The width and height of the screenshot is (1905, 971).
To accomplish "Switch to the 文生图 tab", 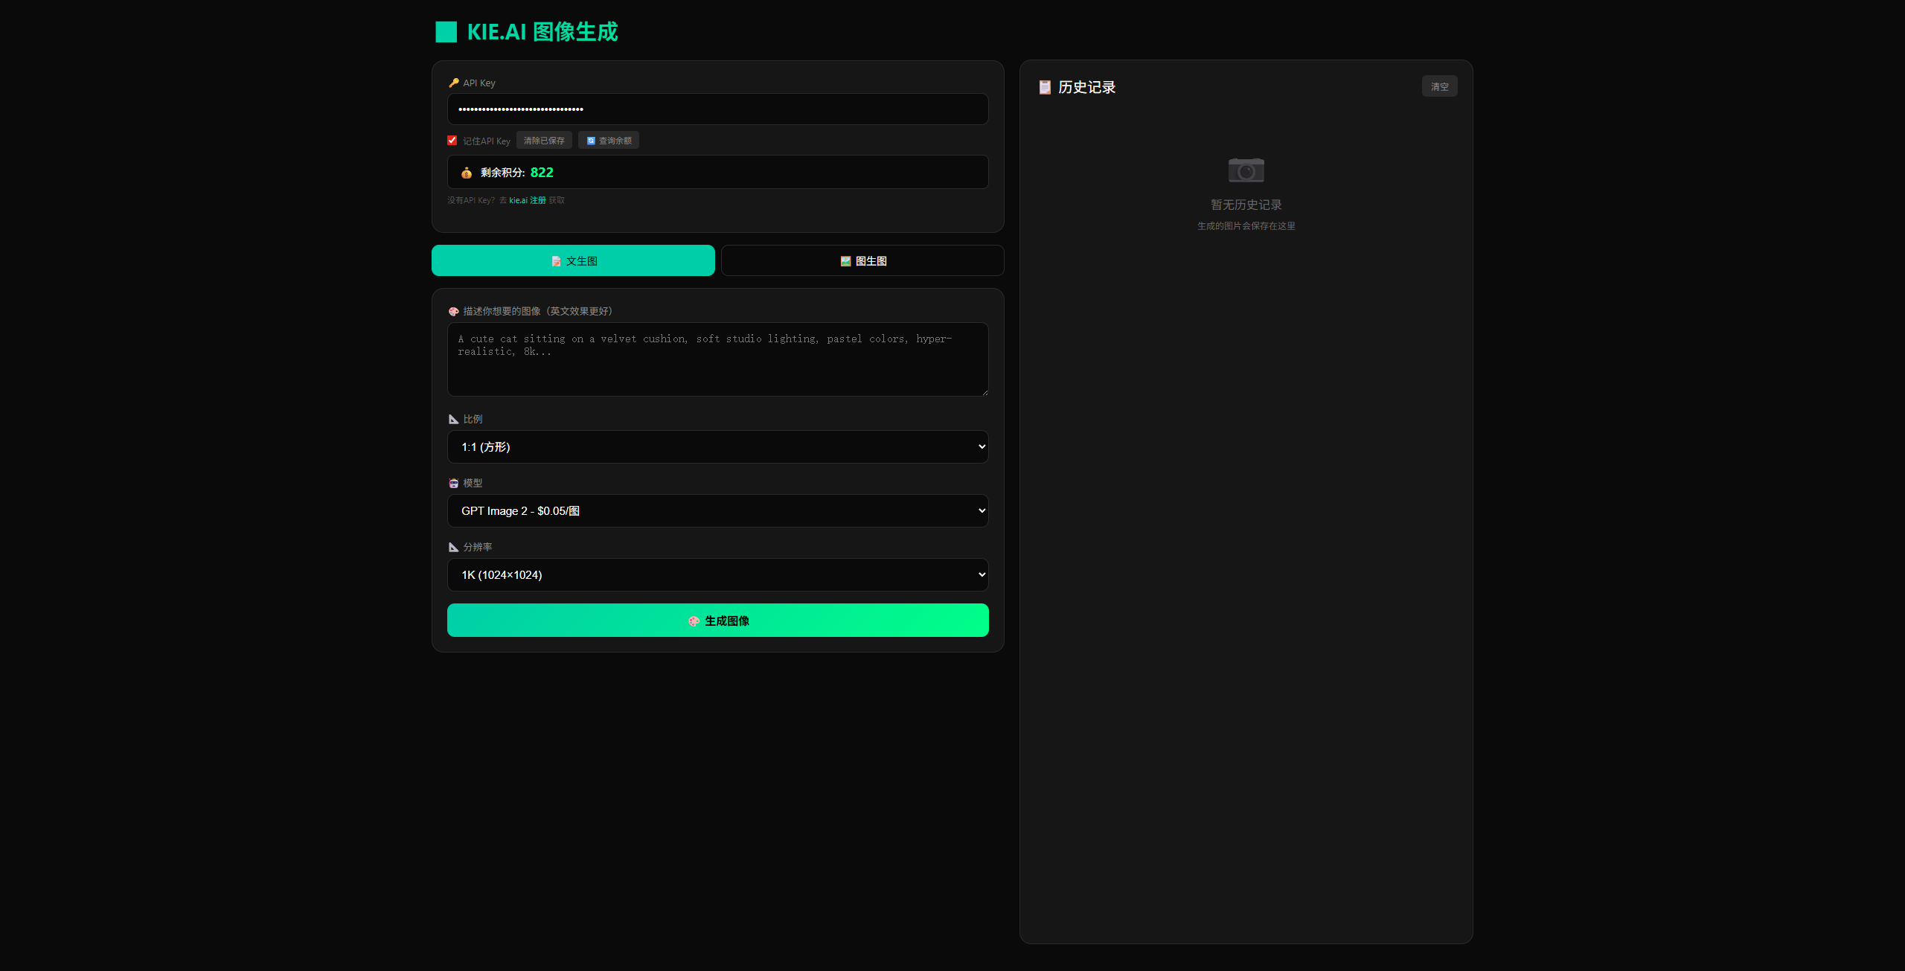I will [573, 261].
